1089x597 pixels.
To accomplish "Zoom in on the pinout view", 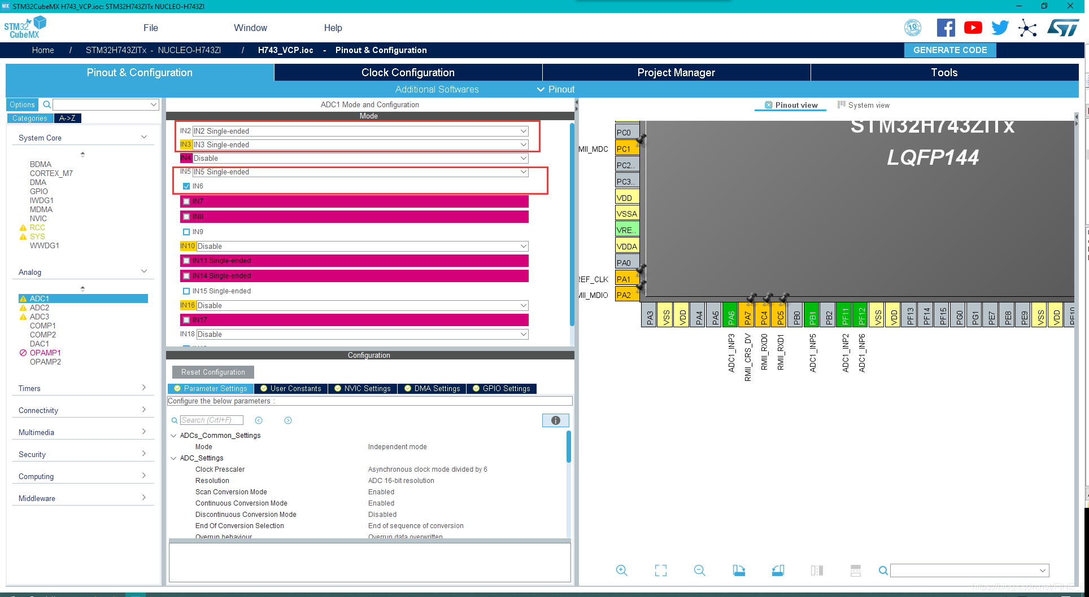I will click(x=621, y=570).
